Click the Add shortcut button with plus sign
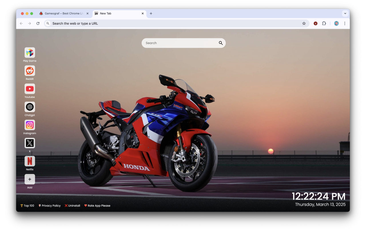This screenshot has width=366, height=229. (30, 179)
